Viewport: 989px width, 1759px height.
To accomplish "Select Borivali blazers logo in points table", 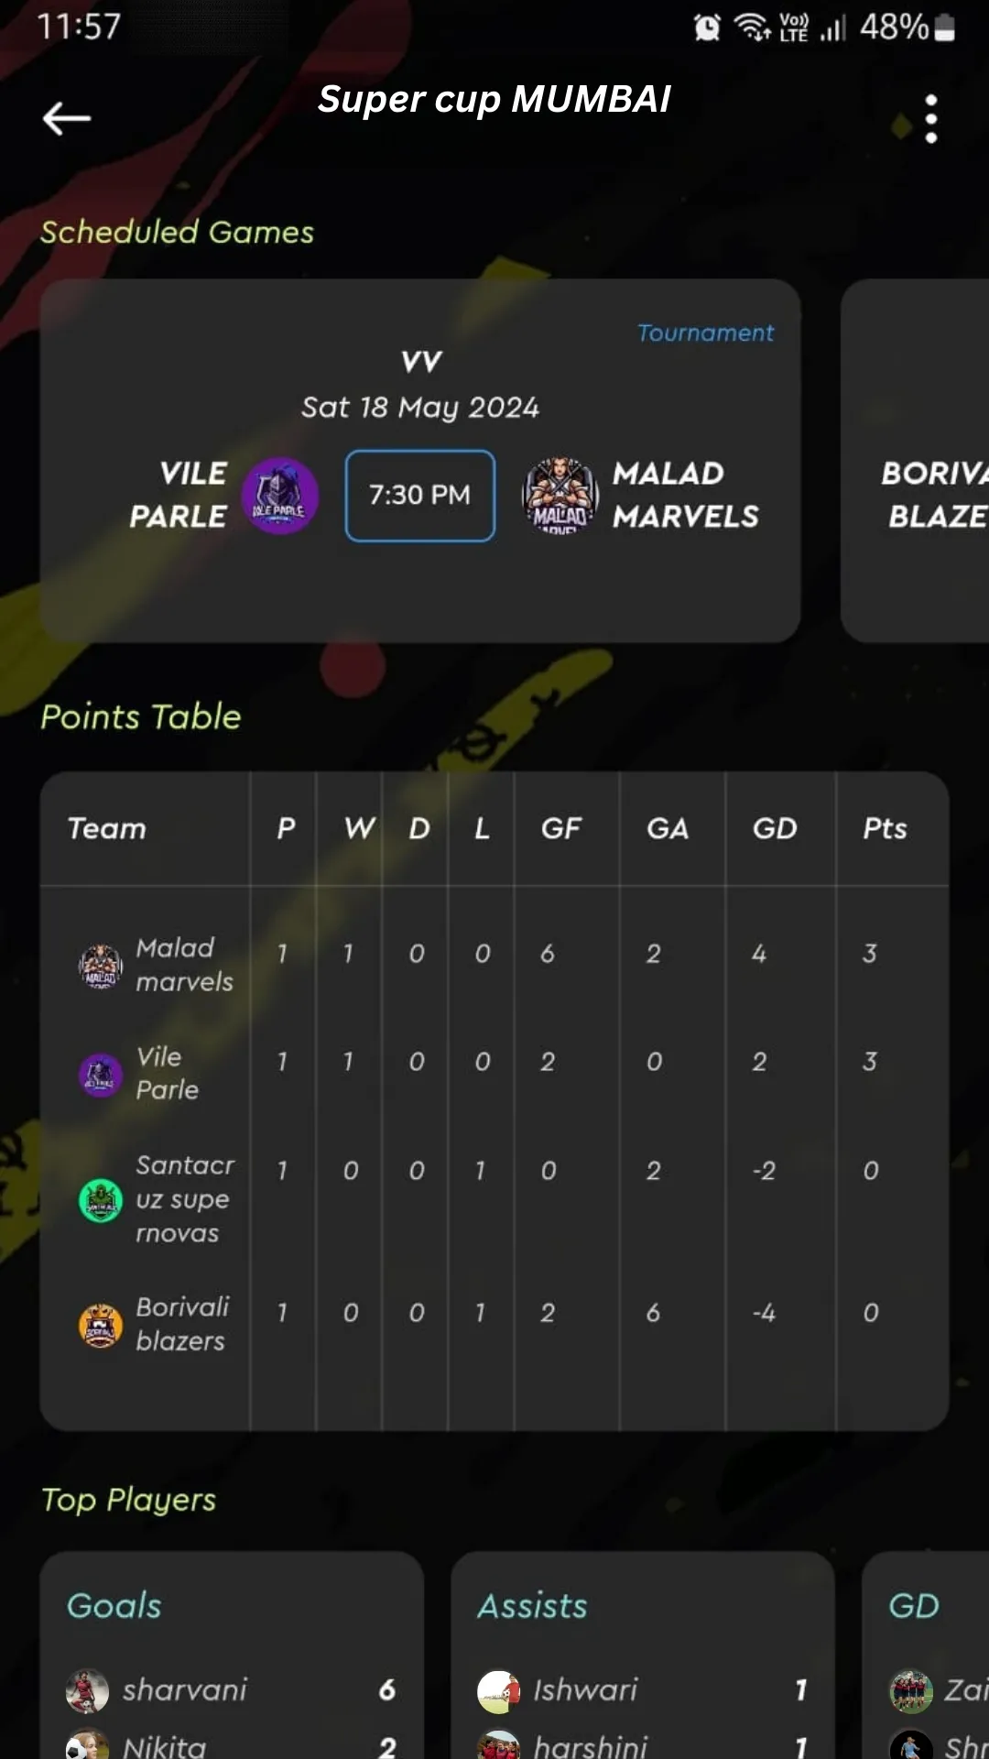I will click(x=101, y=1325).
